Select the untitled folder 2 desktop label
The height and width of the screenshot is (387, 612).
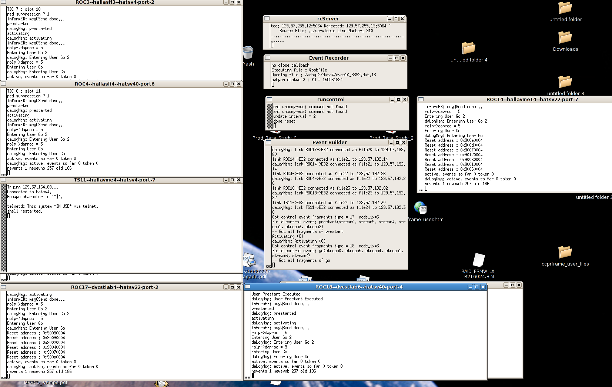pyautogui.click(x=593, y=197)
